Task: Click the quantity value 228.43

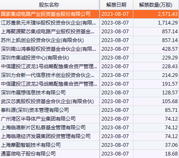Action: (x=170, y=67)
